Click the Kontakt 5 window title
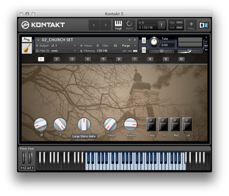The width and height of the screenshot is (229, 196). 114,14
